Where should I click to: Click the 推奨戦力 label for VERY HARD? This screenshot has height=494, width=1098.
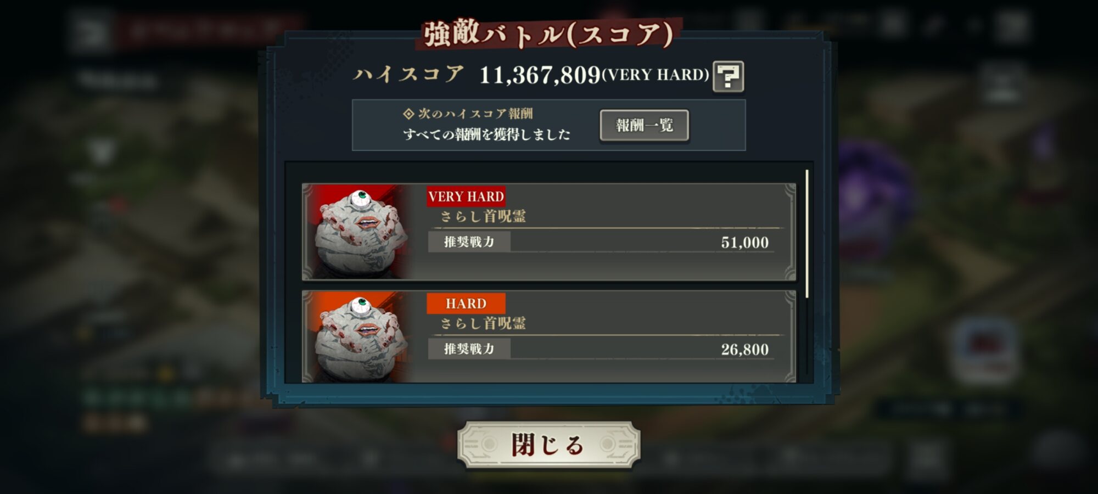[469, 242]
